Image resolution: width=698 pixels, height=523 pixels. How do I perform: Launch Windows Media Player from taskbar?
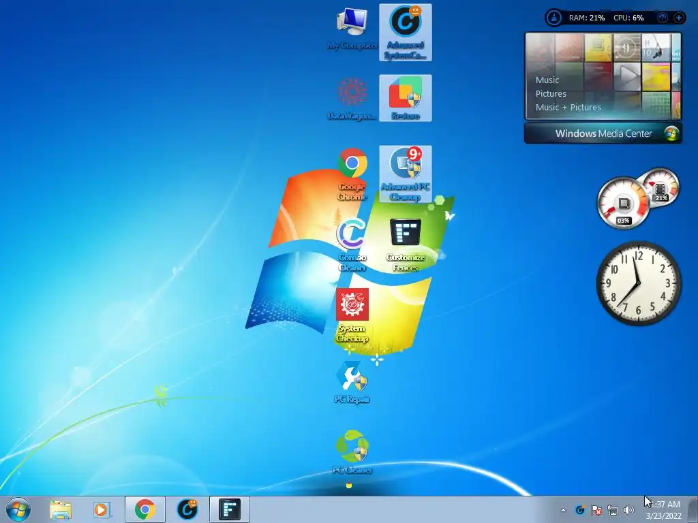pos(102,509)
